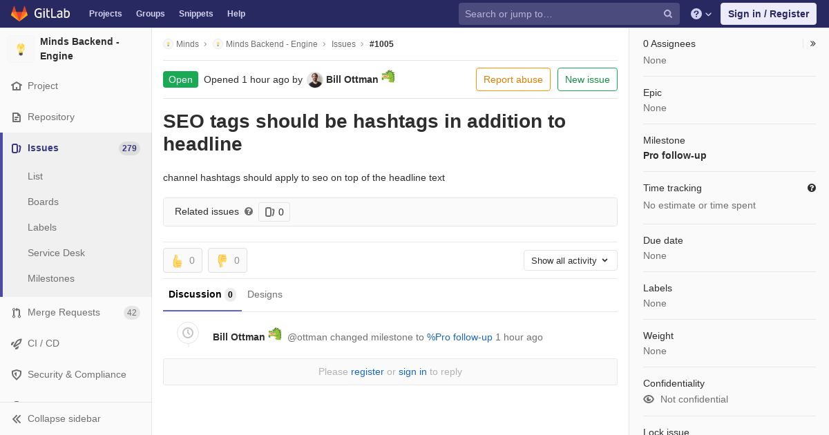
Task: Click the Report abuse button
Action: [x=513, y=79]
